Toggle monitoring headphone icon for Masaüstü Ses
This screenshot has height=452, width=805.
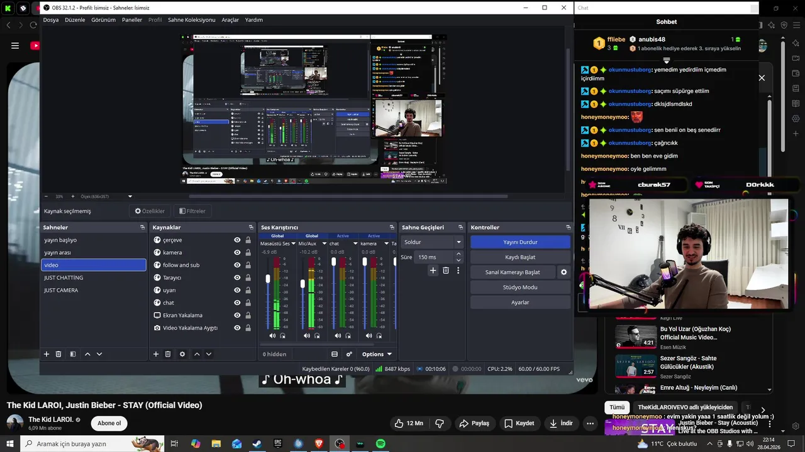pos(282,336)
